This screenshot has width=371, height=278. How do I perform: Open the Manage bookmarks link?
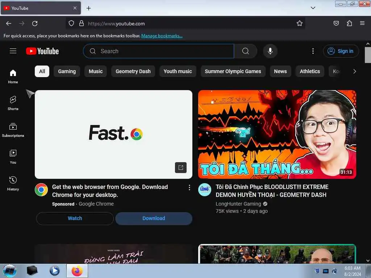[162, 36]
